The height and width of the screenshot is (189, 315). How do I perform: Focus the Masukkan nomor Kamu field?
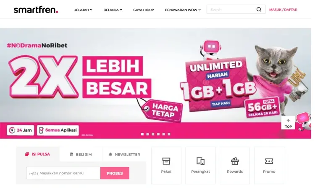tap(63, 173)
